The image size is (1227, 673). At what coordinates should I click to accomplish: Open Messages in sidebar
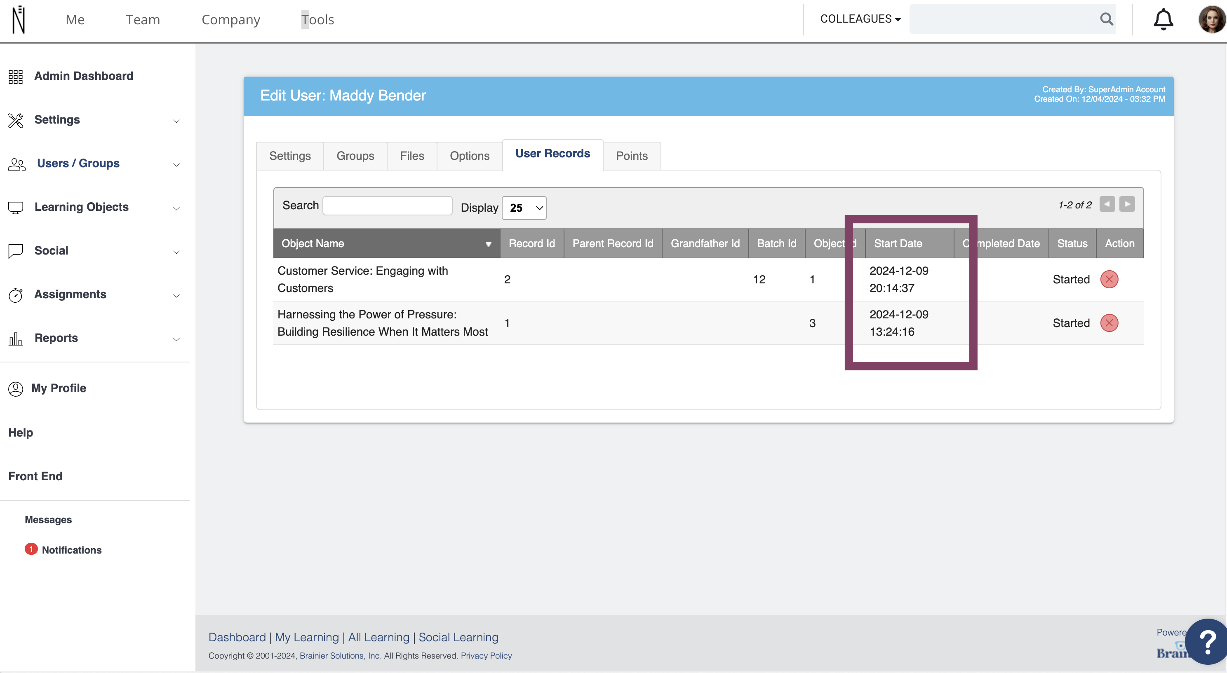coord(48,520)
